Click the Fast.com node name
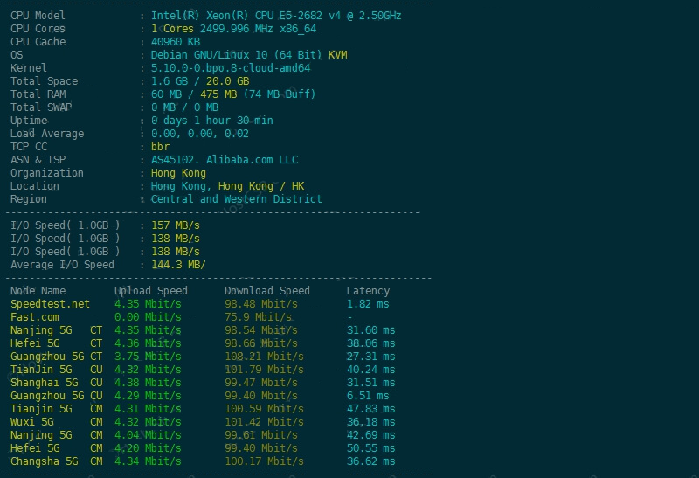This screenshot has height=478, width=699. point(35,317)
